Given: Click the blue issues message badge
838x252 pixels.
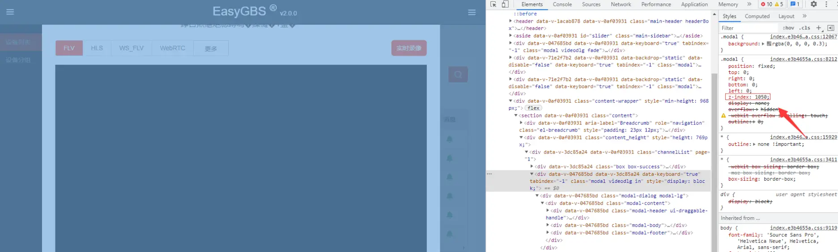Looking at the screenshot, I should click(795, 4).
